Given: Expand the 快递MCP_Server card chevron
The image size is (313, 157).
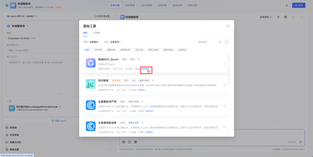Looking at the screenshot, I should coord(225,64).
